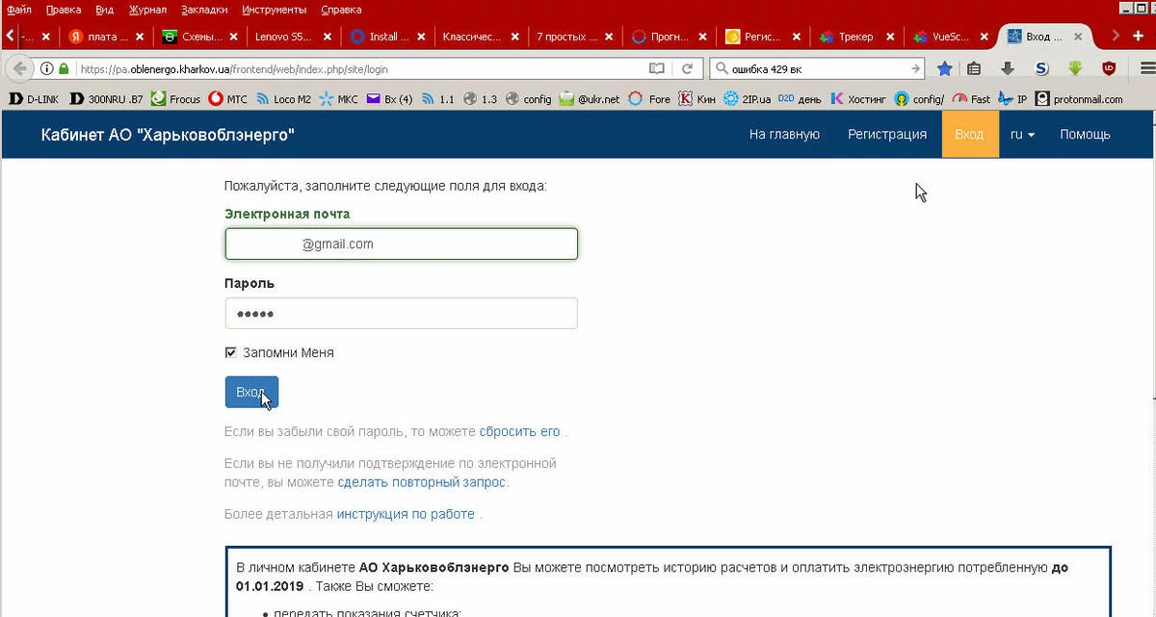Click the site info icon in address bar
Viewport: 1156px width, 617px height.
pyautogui.click(x=46, y=69)
